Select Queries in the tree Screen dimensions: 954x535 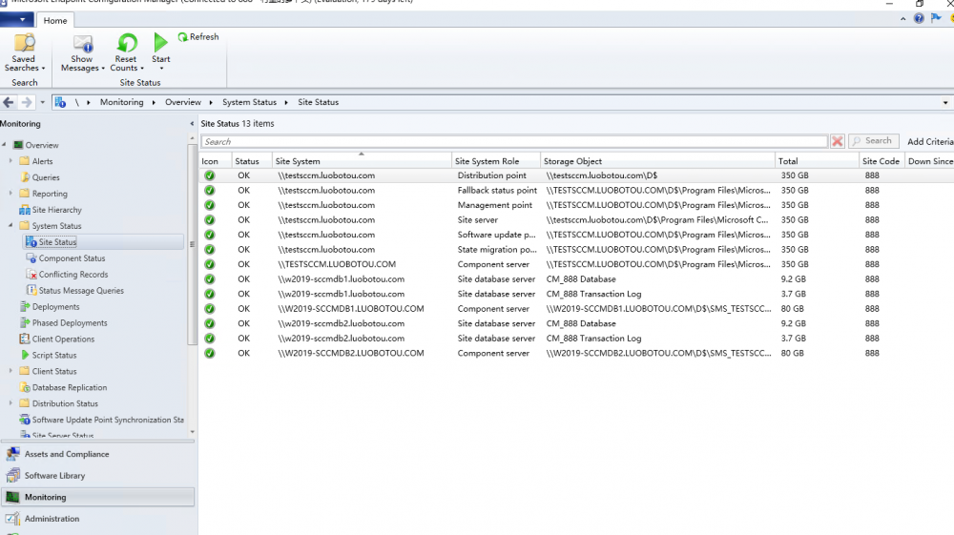46,177
